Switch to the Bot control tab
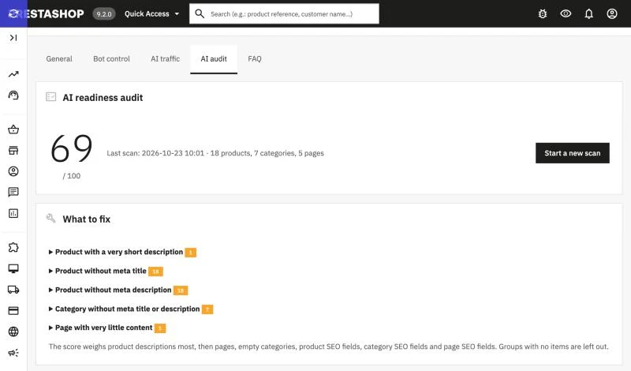 pyautogui.click(x=111, y=59)
